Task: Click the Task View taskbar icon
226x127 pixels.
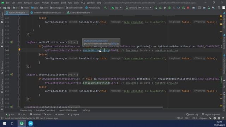Action: [13, 123]
